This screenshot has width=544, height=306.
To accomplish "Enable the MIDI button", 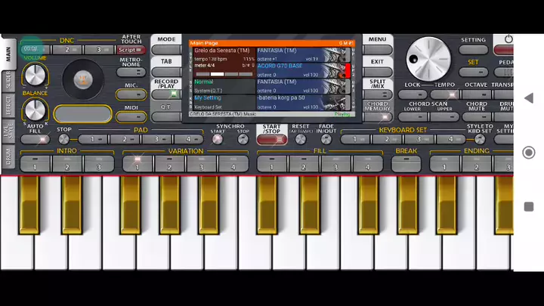I will (131, 116).
